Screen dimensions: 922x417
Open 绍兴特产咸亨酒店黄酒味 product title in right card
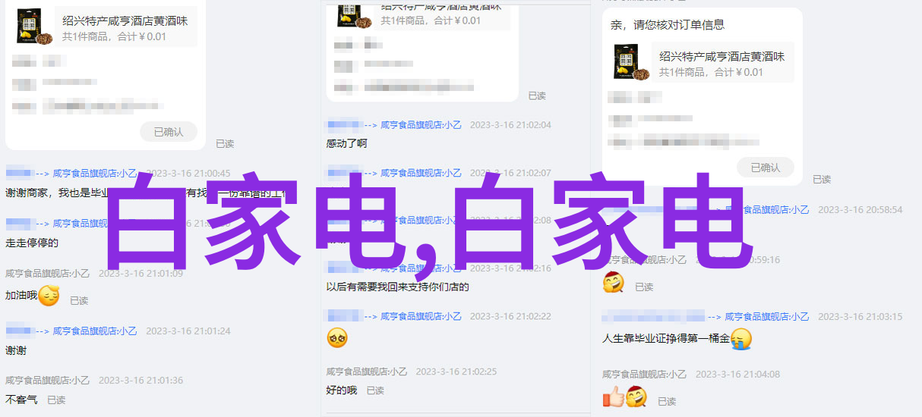pos(721,56)
